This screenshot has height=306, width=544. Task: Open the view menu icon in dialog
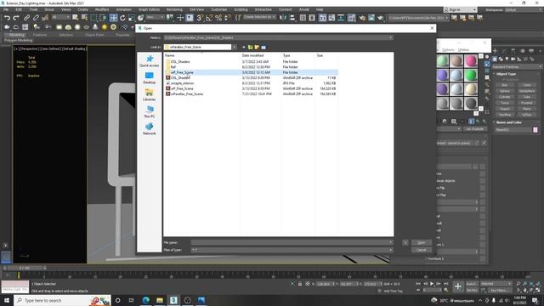coord(263,47)
